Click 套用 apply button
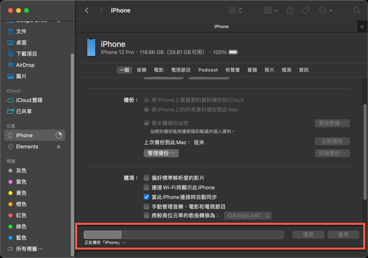 pyautogui.click(x=343, y=234)
